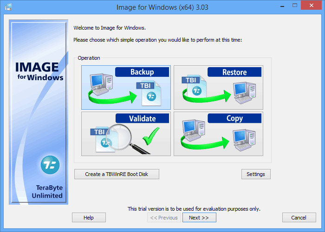Close the Image for Windows window
325x232 pixels.
tap(311, 6)
